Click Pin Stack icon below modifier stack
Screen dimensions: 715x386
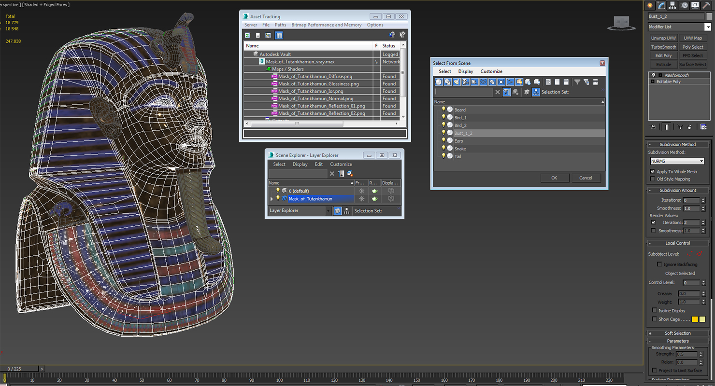(x=653, y=127)
